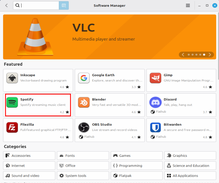Open the Graphics category

tap(190, 156)
